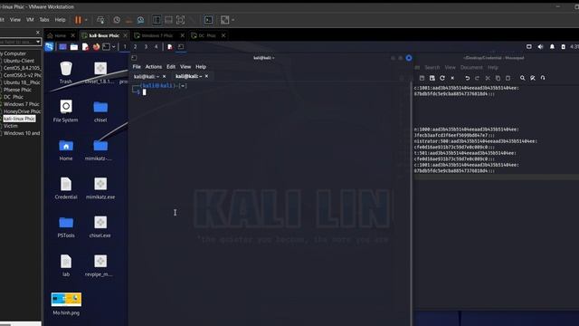
Task: Revert the VM to its previous snapshot
Action: (x=128, y=20)
